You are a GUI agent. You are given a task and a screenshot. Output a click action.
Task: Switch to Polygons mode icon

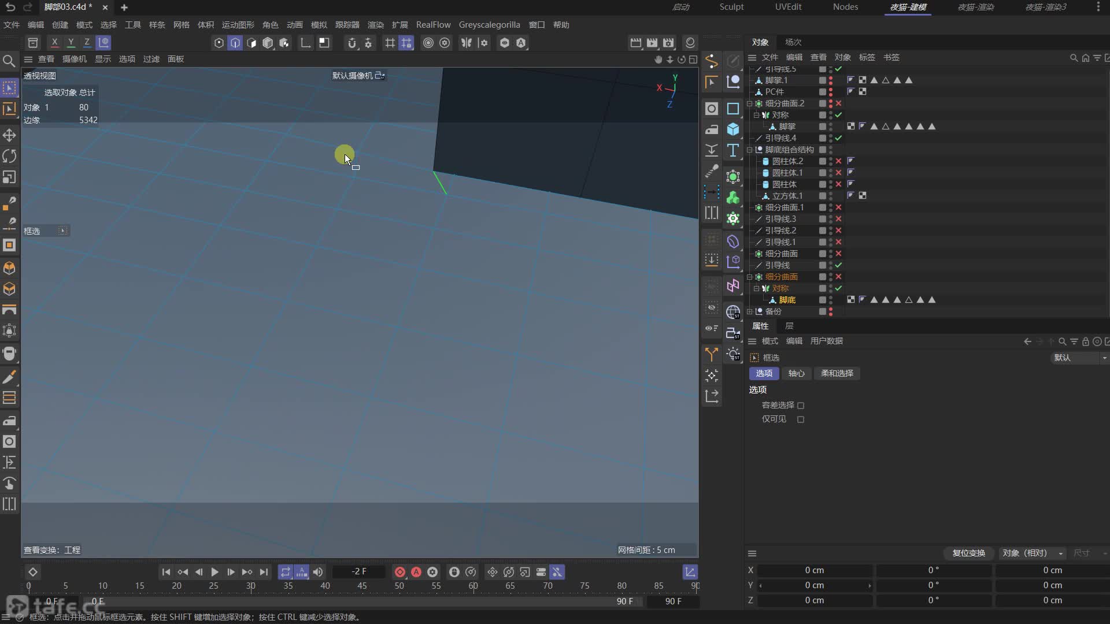[x=251, y=43]
